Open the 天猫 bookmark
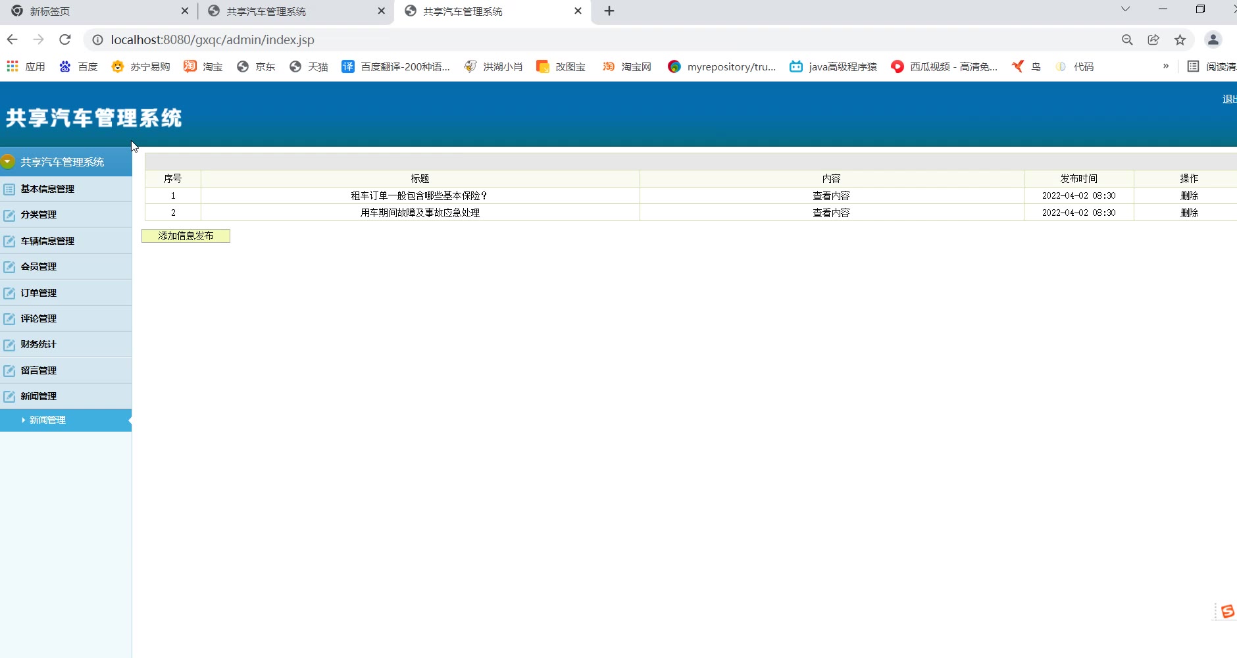Image resolution: width=1237 pixels, height=658 pixels. (309, 66)
